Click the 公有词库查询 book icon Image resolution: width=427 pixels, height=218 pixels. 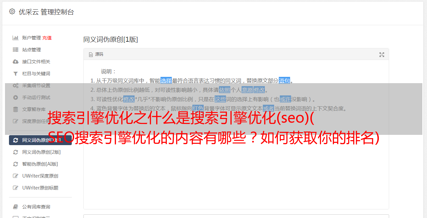tap(15, 207)
